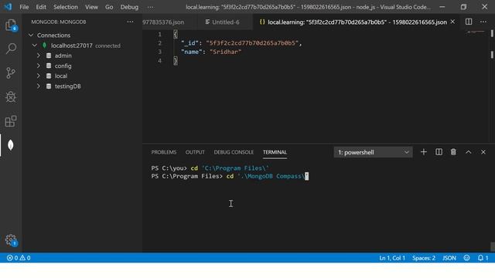Click the feedback smiley icon
The width and height of the screenshot is (495, 278).
[x=466, y=258]
